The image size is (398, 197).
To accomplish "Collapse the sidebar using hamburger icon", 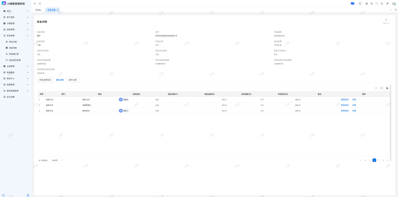I will pos(35,4).
